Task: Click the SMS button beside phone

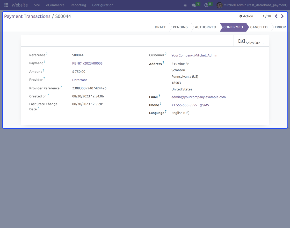Action: pos(205,105)
